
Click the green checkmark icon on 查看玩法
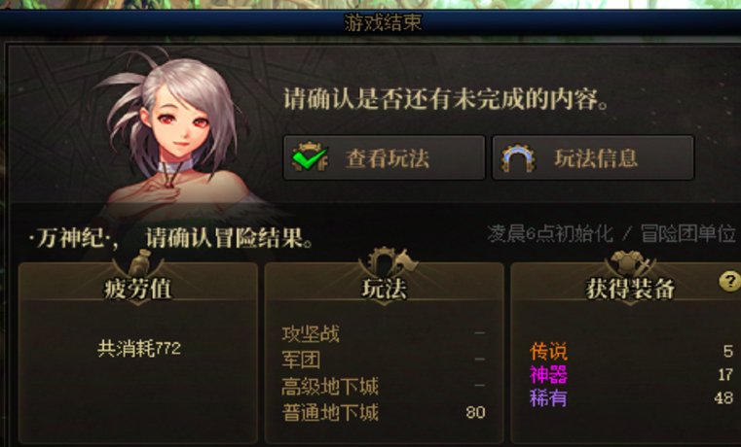(310, 157)
